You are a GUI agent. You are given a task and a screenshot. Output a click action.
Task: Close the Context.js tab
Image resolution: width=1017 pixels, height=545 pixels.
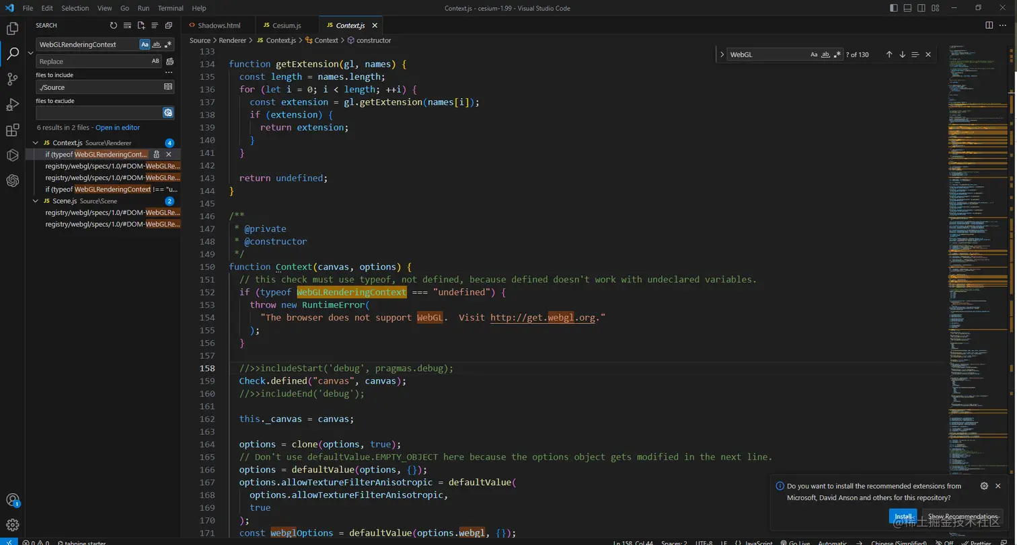(x=375, y=26)
